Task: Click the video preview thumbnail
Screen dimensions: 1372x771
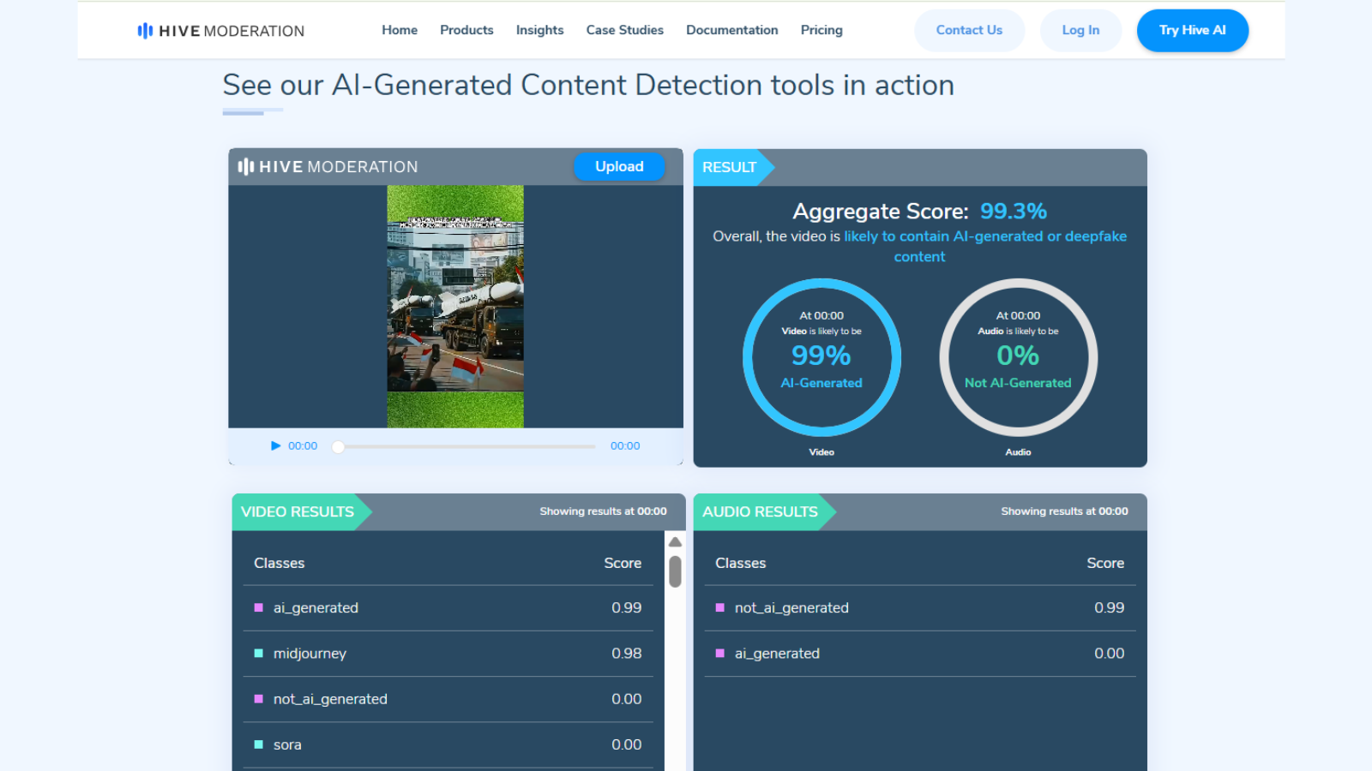Action: pyautogui.click(x=455, y=307)
